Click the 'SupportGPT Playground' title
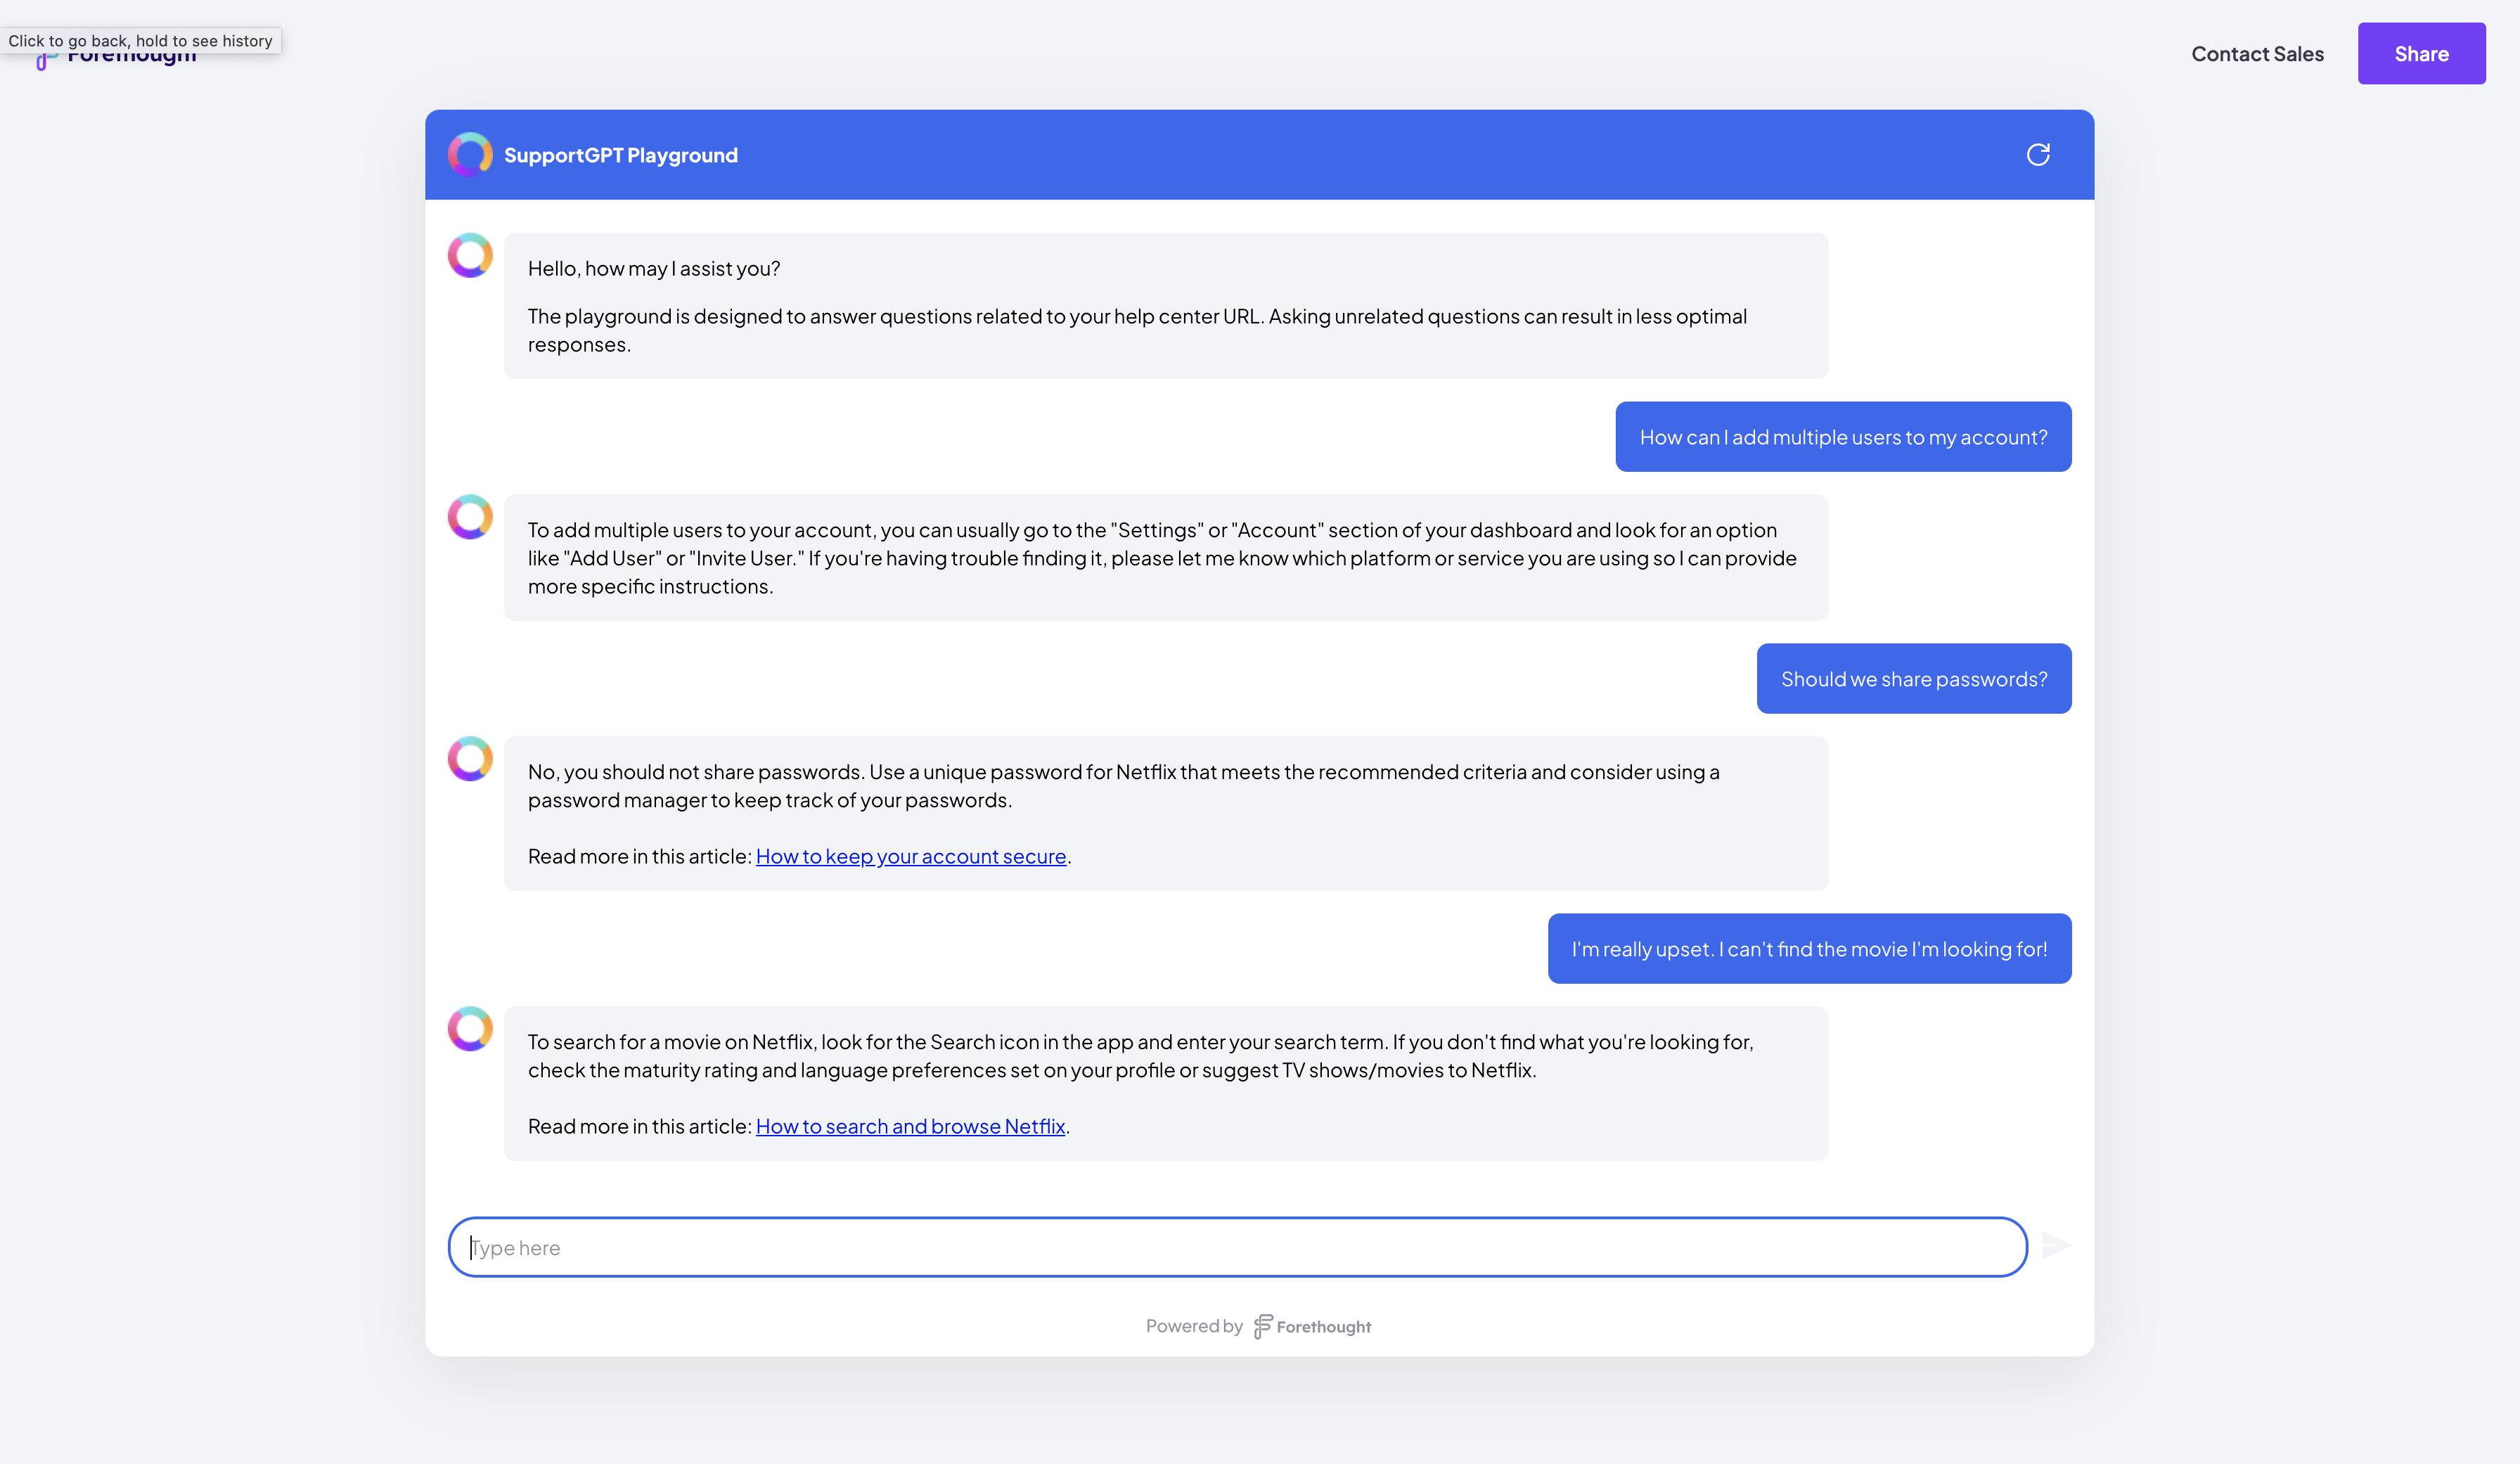Image resolution: width=2520 pixels, height=1464 pixels. click(x=621, y=155)
